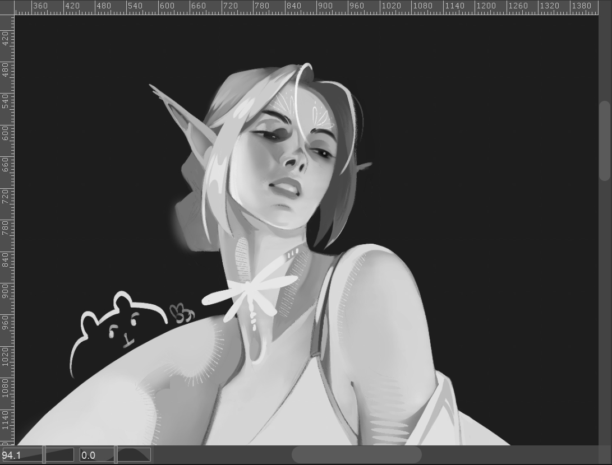Click horizontal scrollbar track left of thumb

[x=224, y=454]
